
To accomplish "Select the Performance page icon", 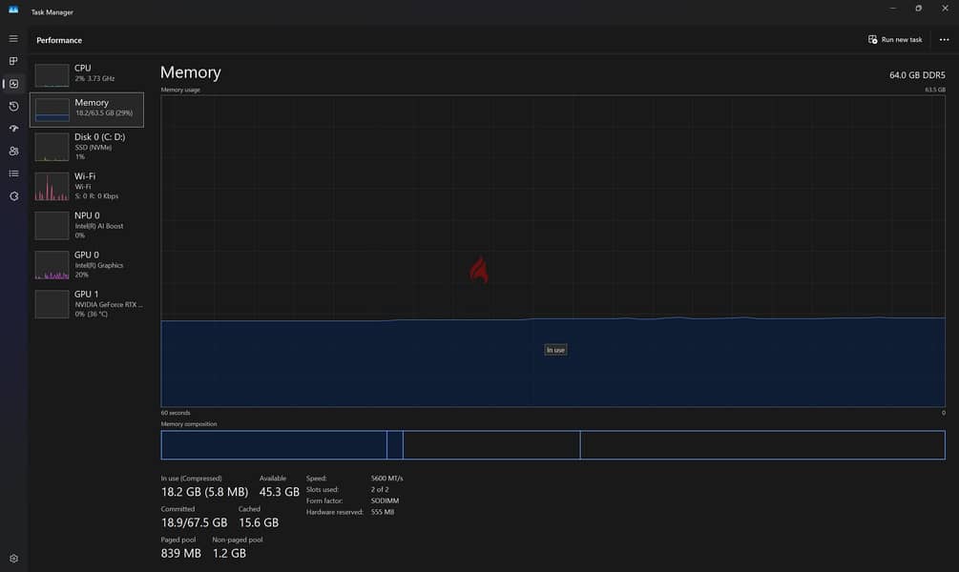I will point(13,84).
